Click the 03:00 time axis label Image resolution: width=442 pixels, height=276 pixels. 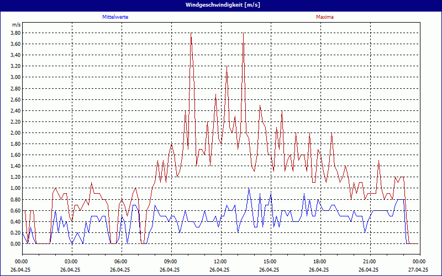pos(71,262)
